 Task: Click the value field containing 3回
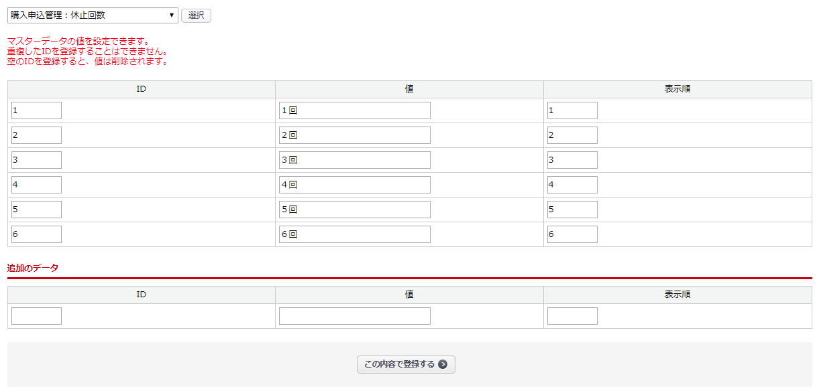(354, 160)
